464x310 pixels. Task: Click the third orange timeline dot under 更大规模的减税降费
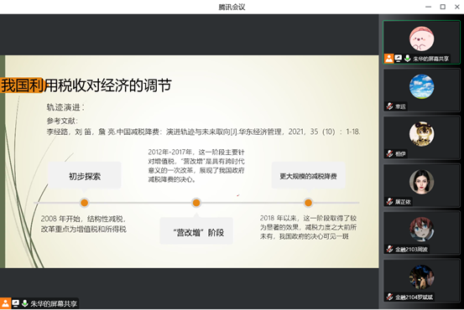tap(308, 203)
